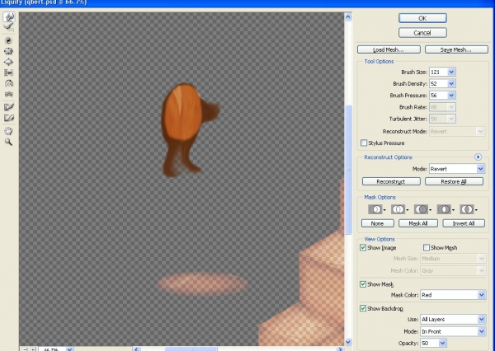Toggle the Show Backdrop checkbox
495x351 pixels.
tap(363, 308)
